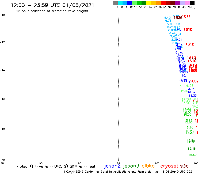
Task: Click the "jason2" satellite label
Action: coord(112,166)
